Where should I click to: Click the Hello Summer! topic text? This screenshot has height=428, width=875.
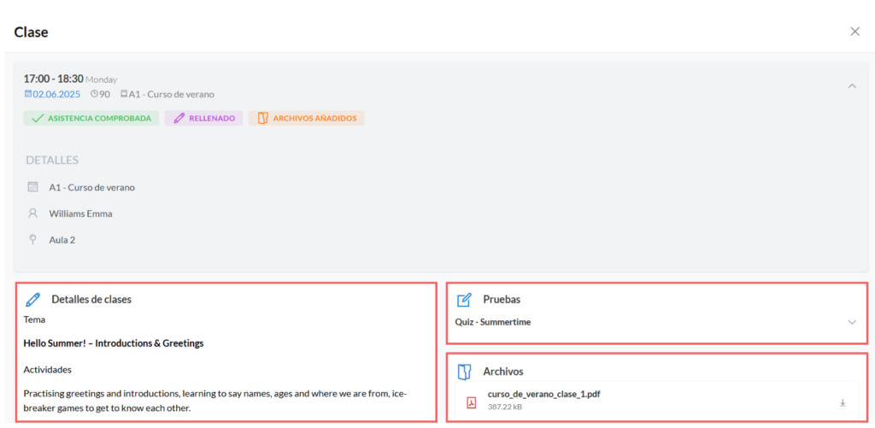coord(114,343)
